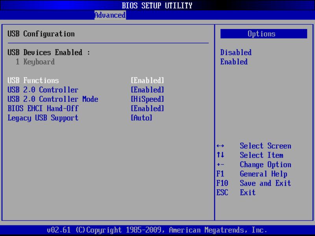
Task: Click the Auto value for Legacy USB
Action: tap(140, 118)
